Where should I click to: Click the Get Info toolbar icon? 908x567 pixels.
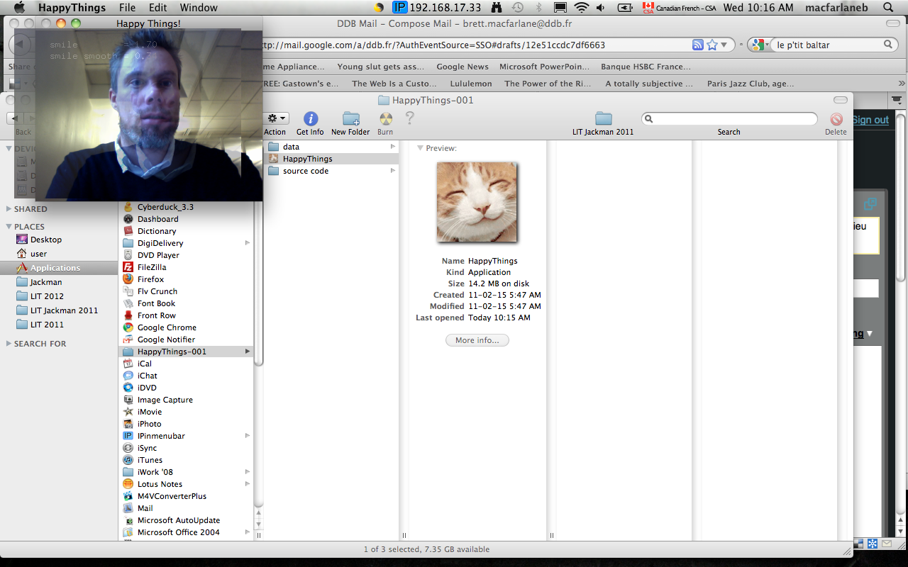310,119
